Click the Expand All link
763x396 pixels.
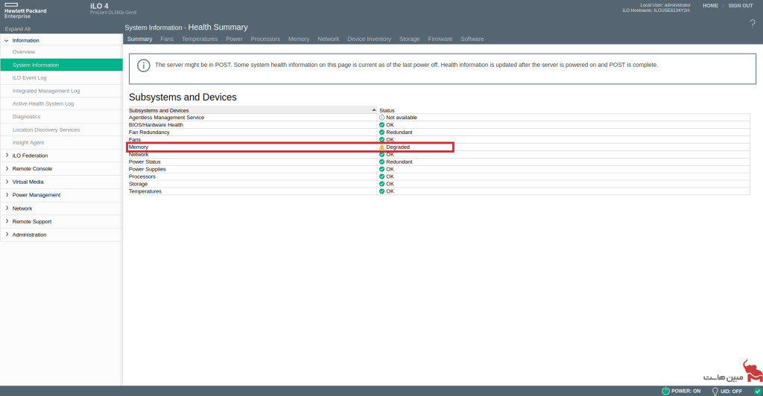18,28
